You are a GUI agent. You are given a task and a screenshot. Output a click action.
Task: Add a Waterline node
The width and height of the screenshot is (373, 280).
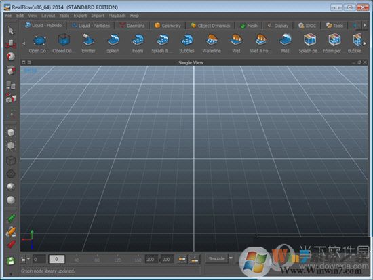coord(212,44)
